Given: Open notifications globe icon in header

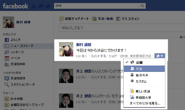Looking at the screenshot, I should click(x=48, y=6).
